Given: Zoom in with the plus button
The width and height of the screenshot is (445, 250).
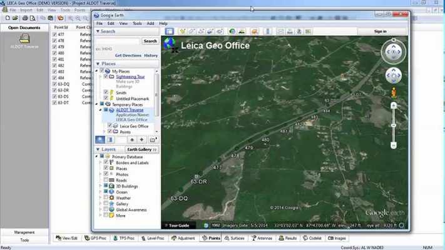Looking at the screenshot, I should coord(394,106).
